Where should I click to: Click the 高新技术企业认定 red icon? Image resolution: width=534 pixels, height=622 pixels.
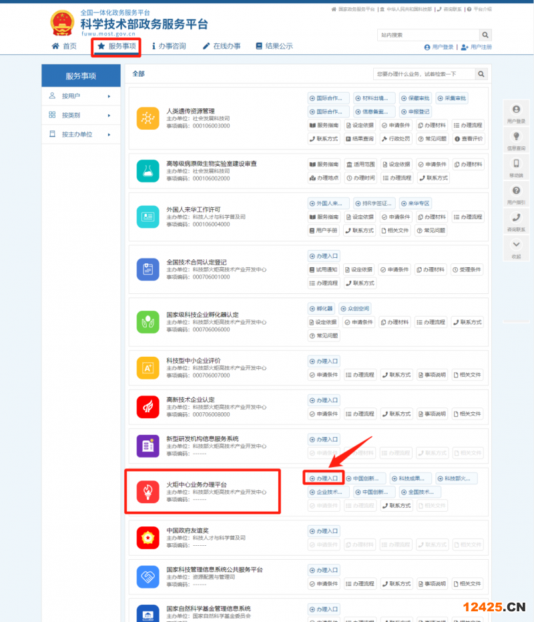[147, 406]
